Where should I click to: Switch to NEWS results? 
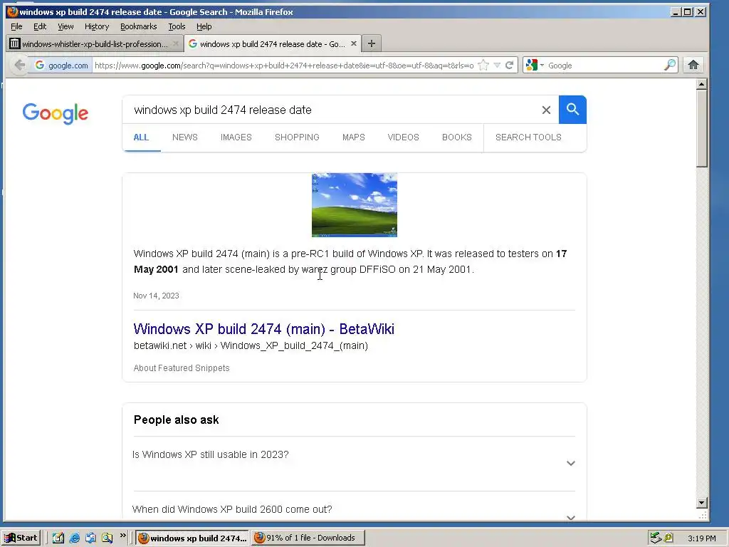pyautogui.click(x=185, y=137)
